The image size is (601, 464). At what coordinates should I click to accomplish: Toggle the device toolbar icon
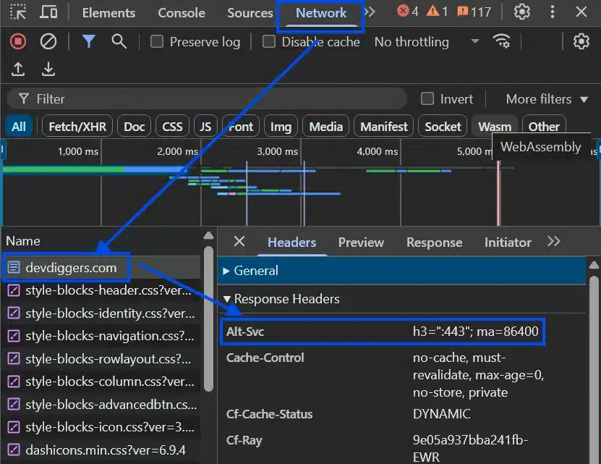[48, 12]
